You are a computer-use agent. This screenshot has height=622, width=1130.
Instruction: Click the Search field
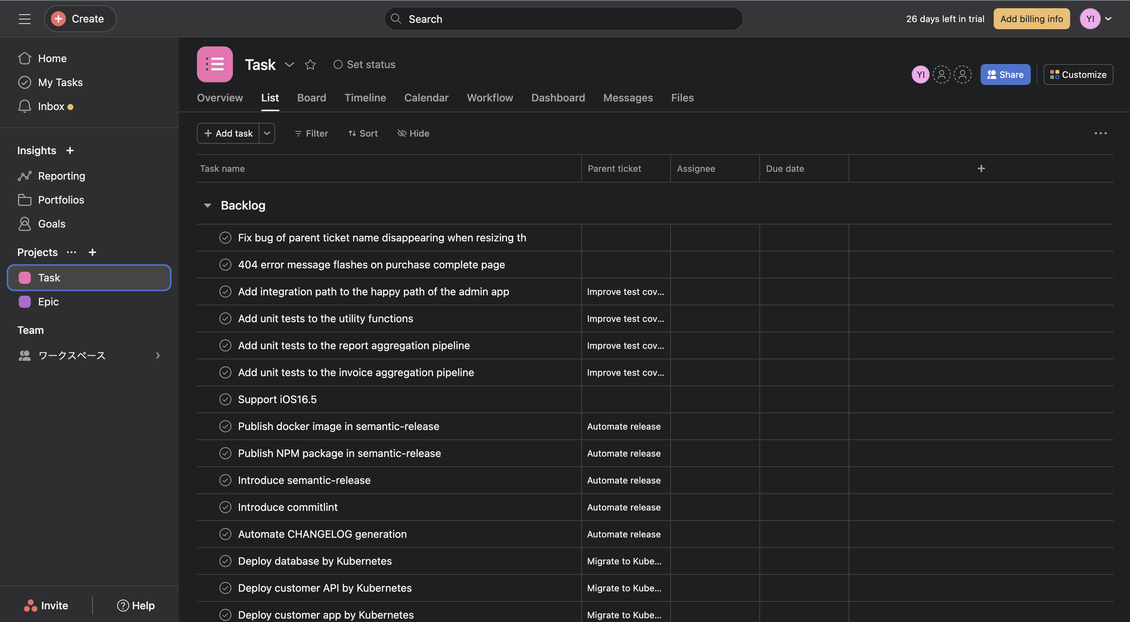[563, 18]
